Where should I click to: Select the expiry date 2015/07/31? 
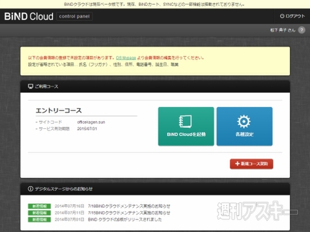87,129
